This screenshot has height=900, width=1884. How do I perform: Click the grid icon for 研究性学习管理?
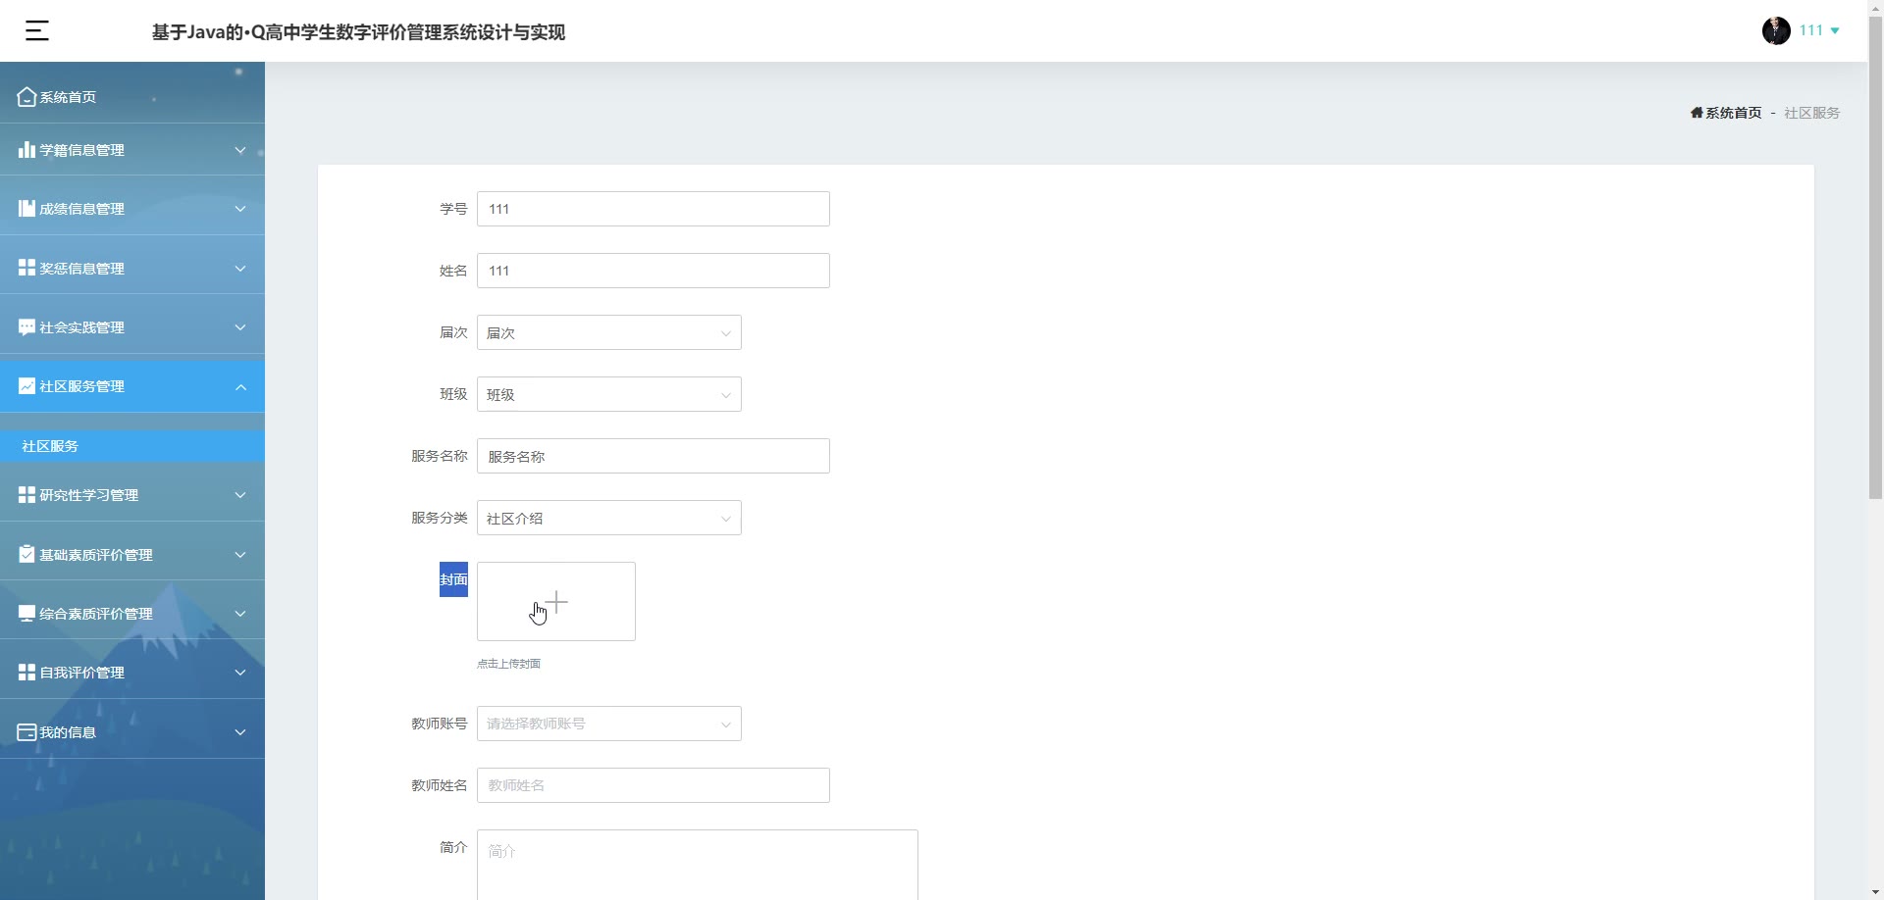(x=26, y=495)
